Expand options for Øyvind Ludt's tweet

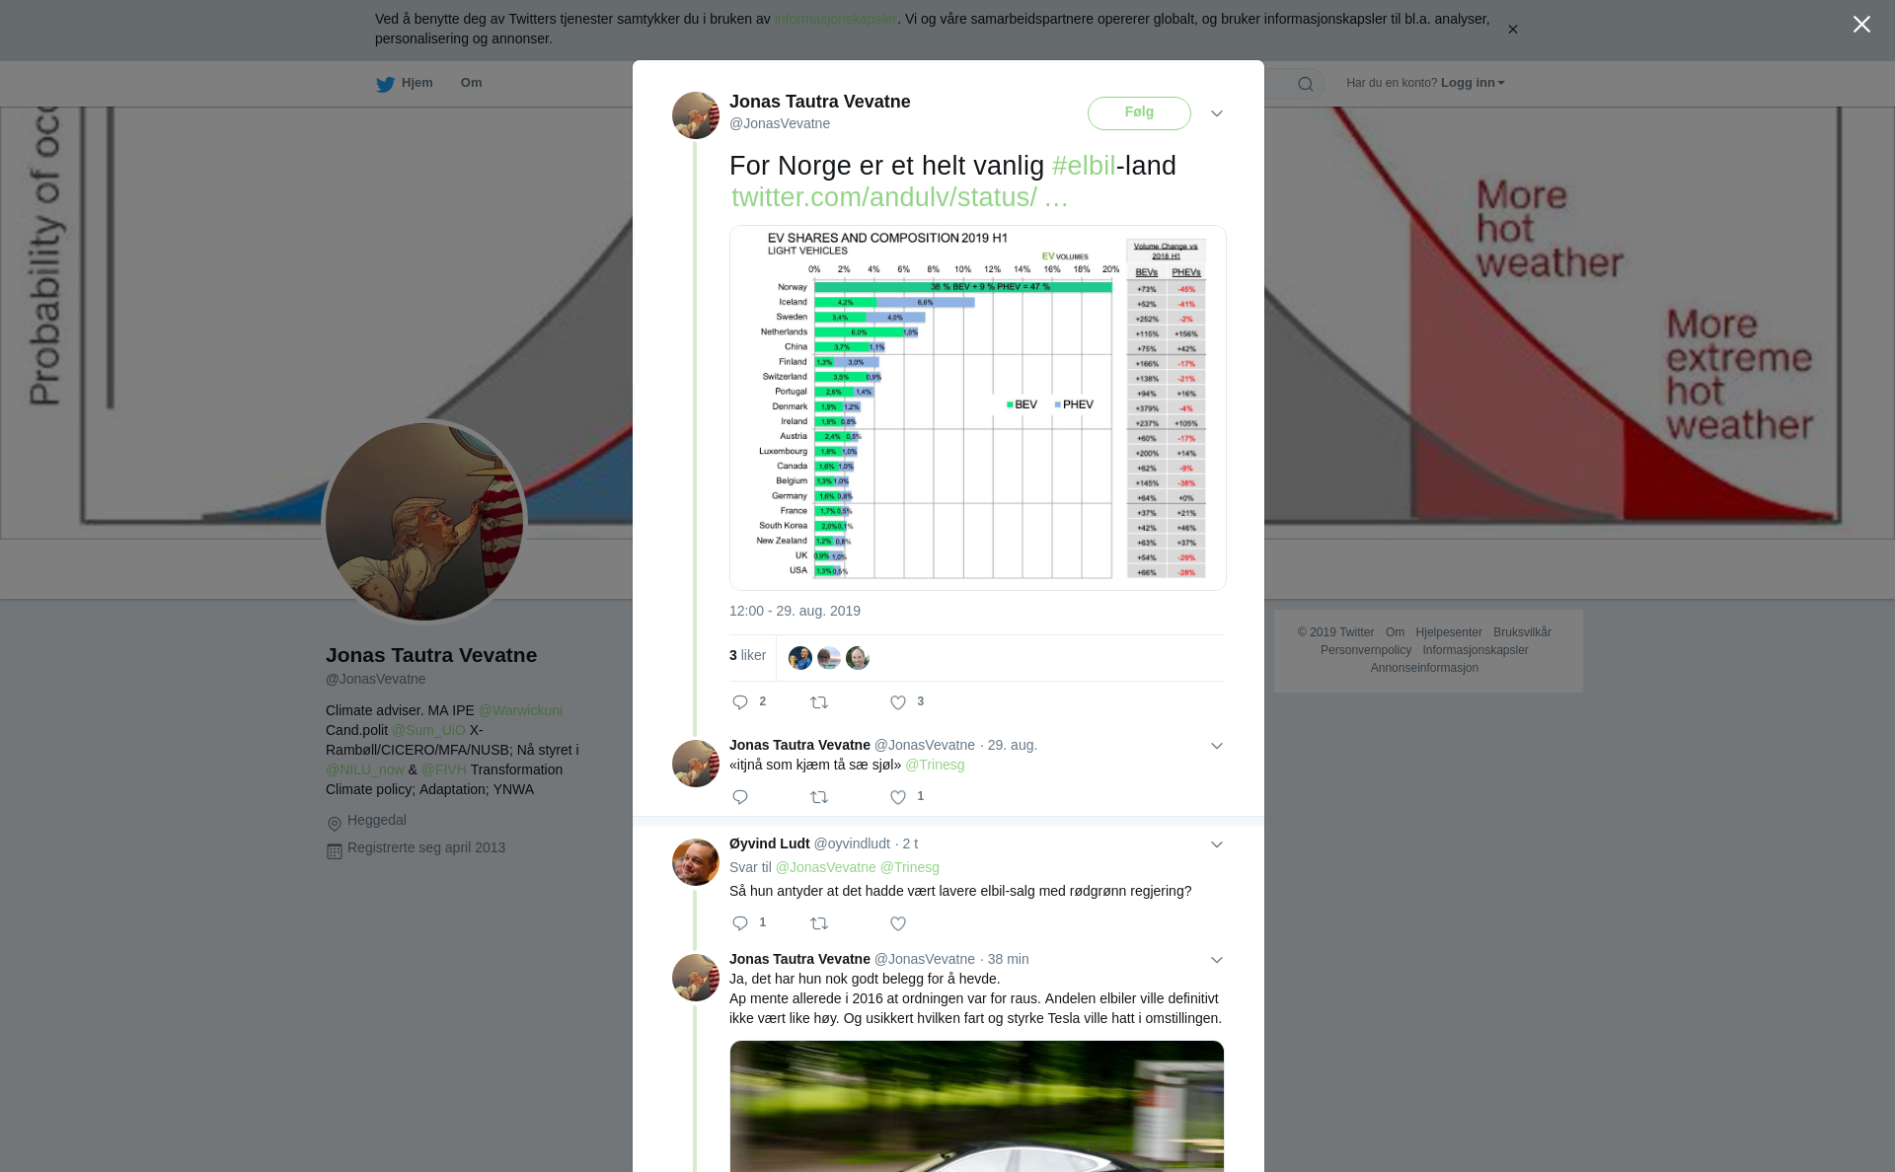coord(1217,844)
